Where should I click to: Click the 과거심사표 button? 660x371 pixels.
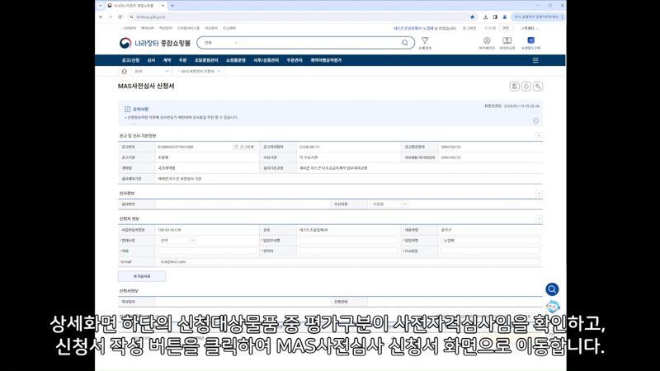coord(142,276)
